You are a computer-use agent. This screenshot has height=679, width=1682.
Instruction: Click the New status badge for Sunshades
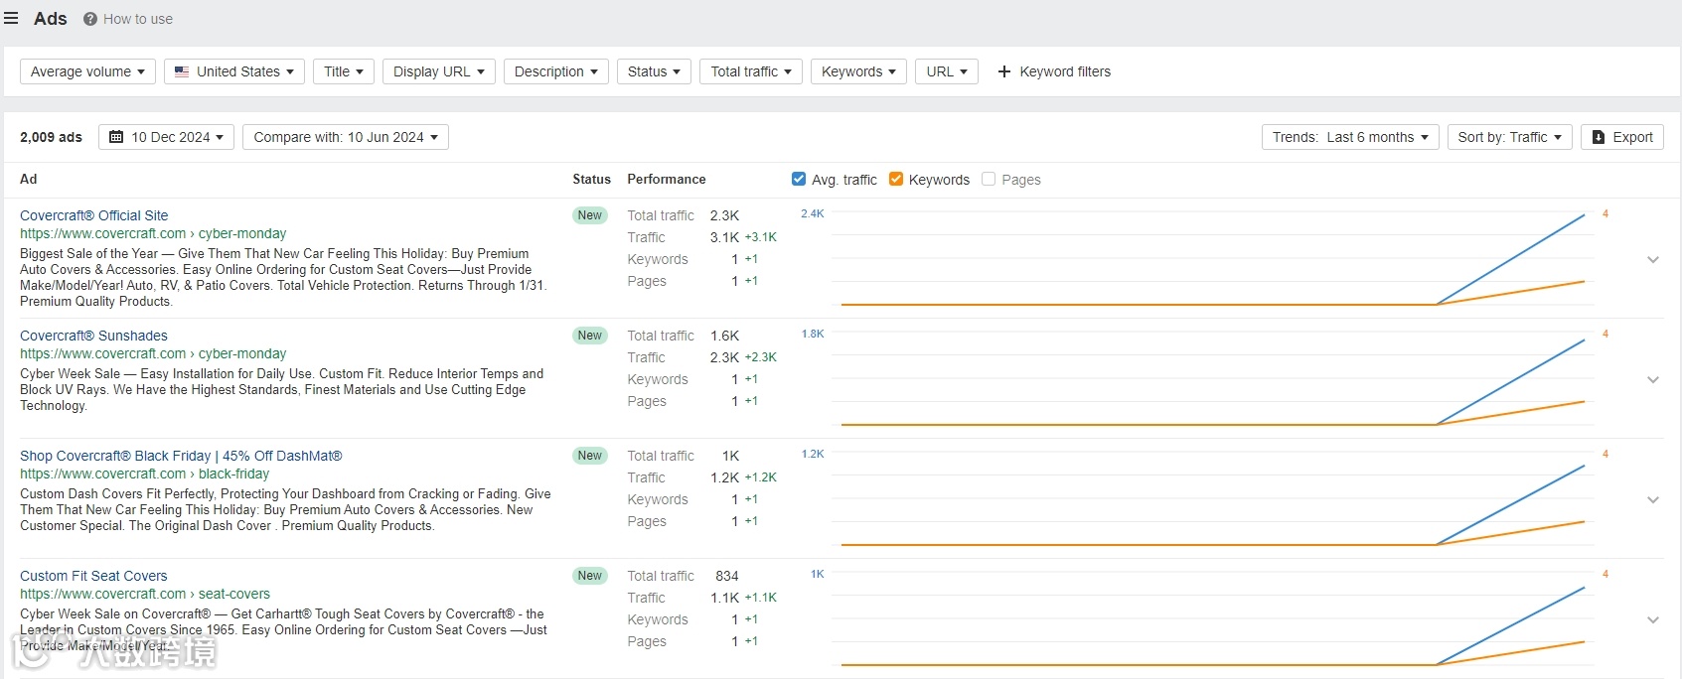tap(590, 336)
